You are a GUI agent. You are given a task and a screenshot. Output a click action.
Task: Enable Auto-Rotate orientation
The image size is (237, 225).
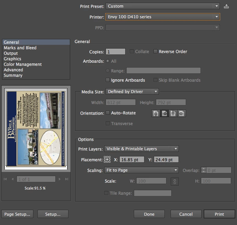pos(108,113)
